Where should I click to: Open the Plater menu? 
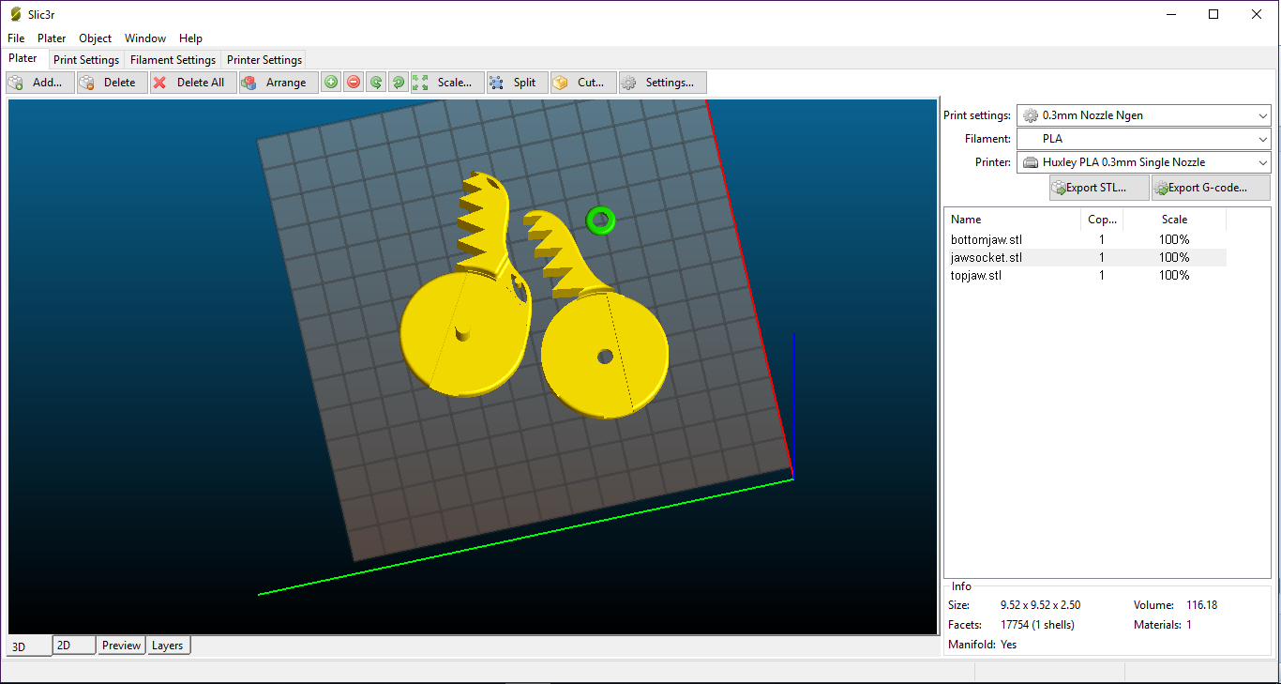(x=52, y=38)
